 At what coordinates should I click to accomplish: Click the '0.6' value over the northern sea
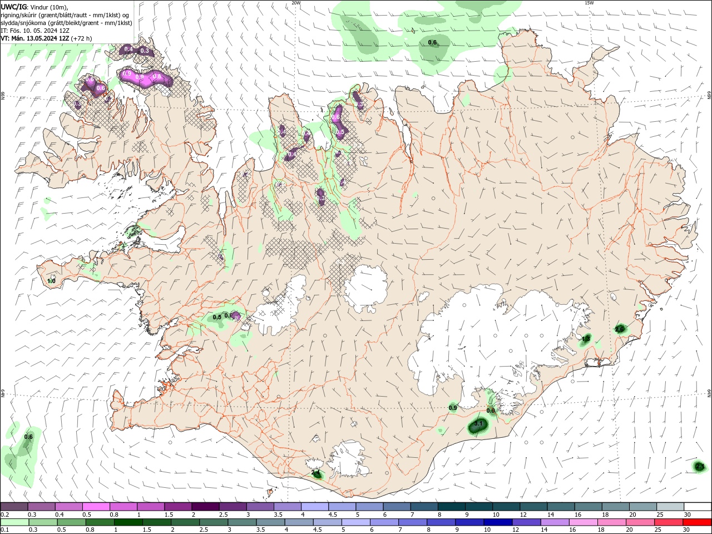click(x=432, y=42)
